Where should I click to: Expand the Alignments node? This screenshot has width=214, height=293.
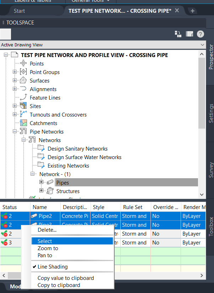click(x=15, y=89)
